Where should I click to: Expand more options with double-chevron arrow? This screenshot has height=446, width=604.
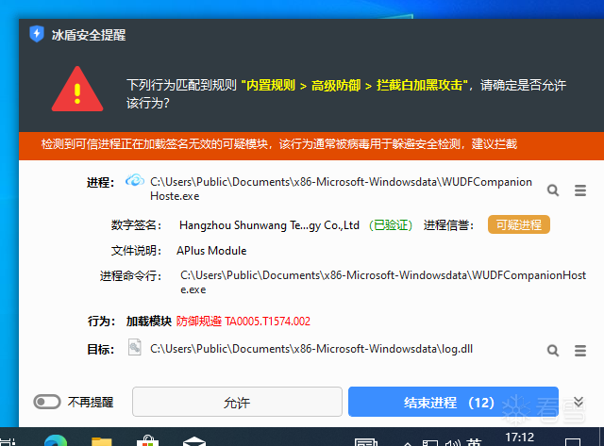(579, 402)
